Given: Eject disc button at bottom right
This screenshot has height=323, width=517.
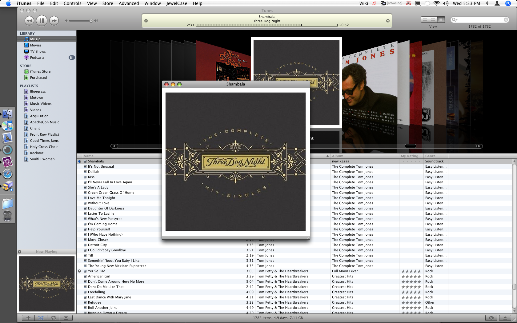Looking at the screenshot, I should tap(505, 318).
